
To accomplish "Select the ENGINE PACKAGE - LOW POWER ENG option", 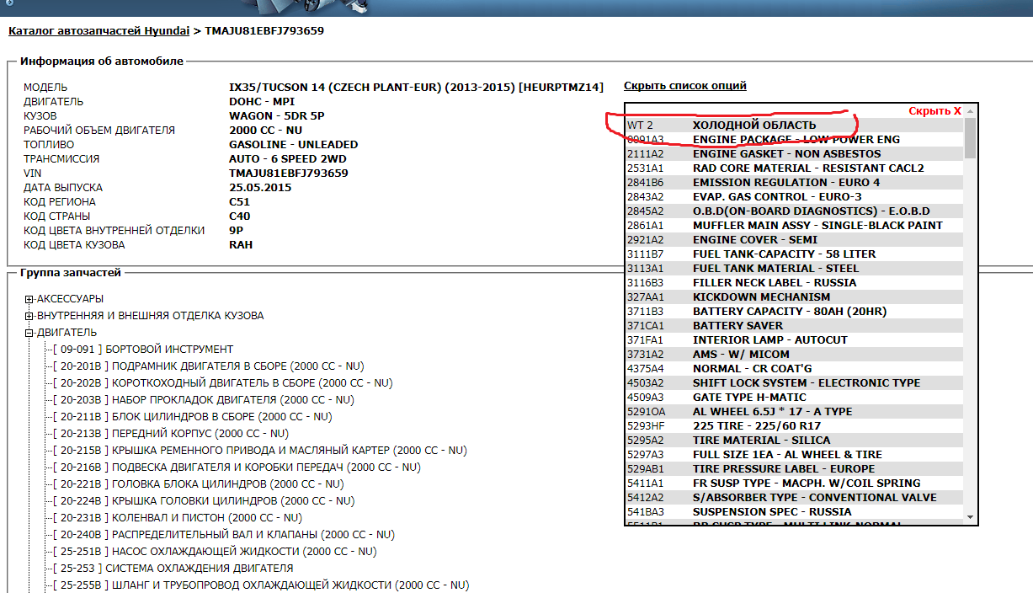I will (x=795, y=140).
